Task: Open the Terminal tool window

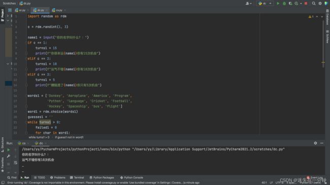Action: 77,177
